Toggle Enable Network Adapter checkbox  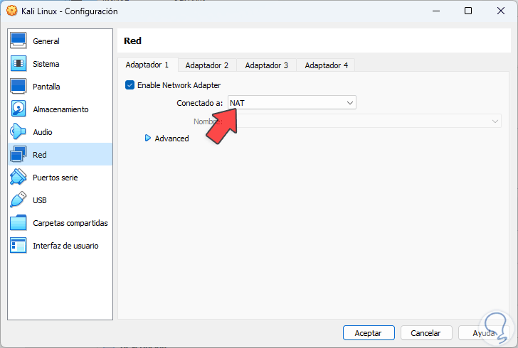click(x=129, y=85)
